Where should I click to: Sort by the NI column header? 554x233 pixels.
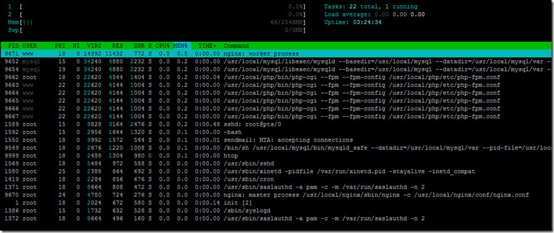coord(76,46)
